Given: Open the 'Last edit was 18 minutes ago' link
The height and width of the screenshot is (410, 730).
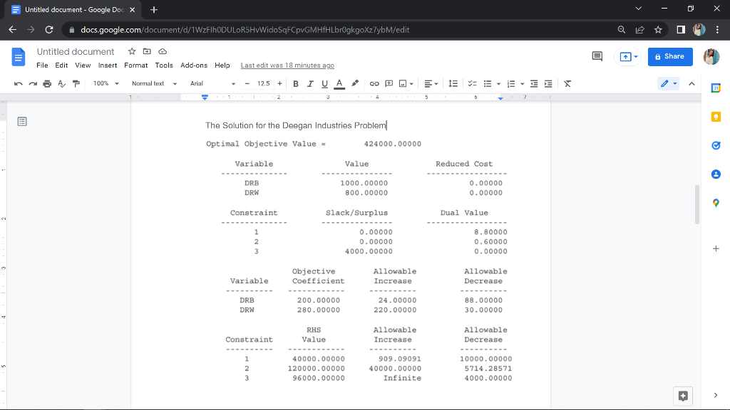Looking at the screenshot, I should [287, 65].
